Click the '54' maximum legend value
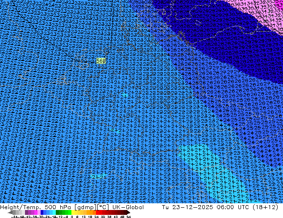The image size is (283, 218). (129, 217)
